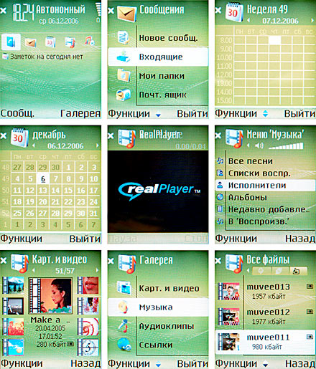Open the Messages icon on standby shortcut bar
The image size is (316, 369).
pos(30,42)
